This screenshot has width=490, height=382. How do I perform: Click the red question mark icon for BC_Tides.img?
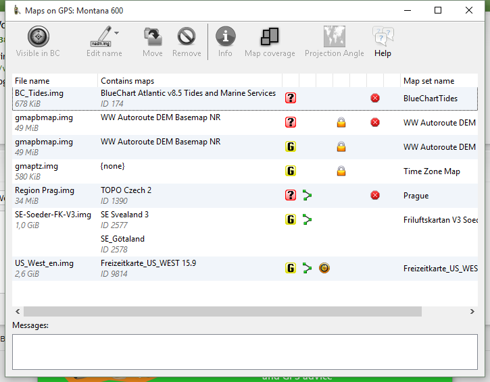click(x=291, y=98)
